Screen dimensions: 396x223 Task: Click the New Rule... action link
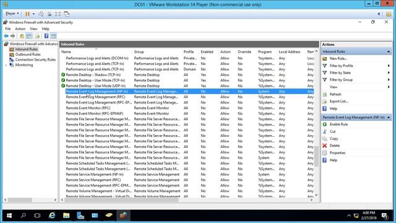point(338,58)
